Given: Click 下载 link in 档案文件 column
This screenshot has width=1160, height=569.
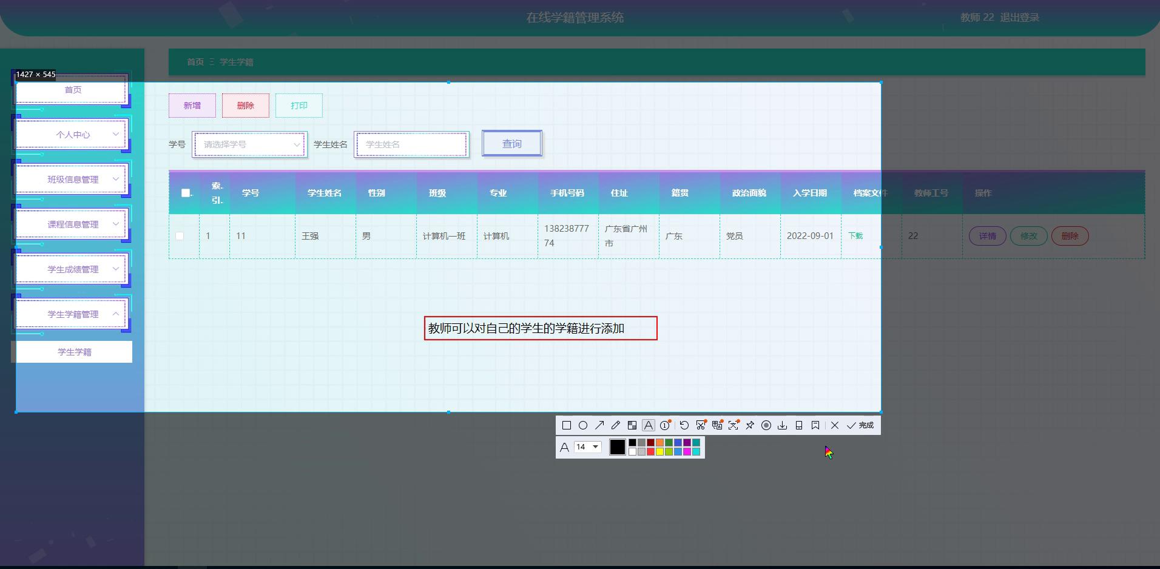Looking at the screenshot, I should pos(855,236).
